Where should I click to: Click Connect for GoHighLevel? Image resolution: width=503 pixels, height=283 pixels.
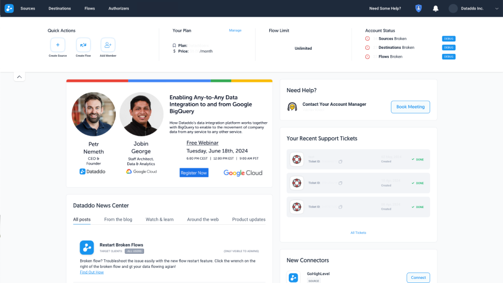tap(418, 278)
